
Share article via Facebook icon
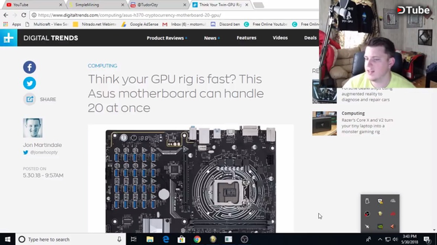pyautogui.click(x=29, y=67)
